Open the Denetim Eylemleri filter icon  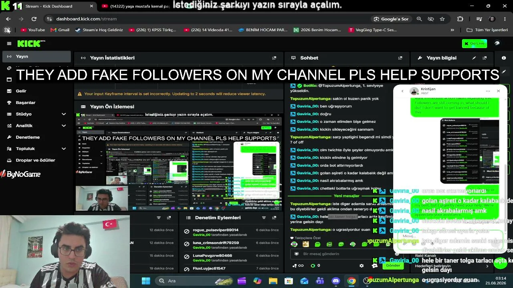(264, 218)
